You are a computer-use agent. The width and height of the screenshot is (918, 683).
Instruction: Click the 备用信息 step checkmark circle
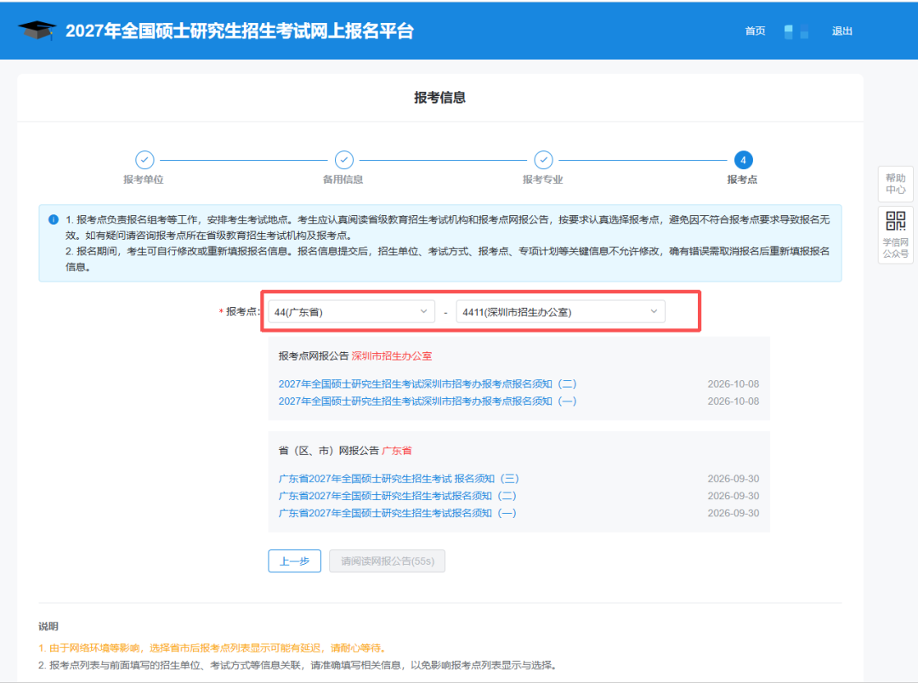[x=344, y=160]
